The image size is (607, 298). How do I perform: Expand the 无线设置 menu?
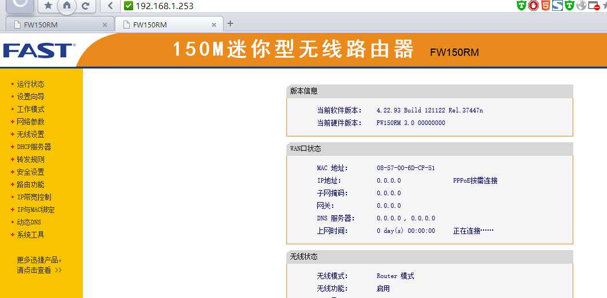[x=30, y=135]
